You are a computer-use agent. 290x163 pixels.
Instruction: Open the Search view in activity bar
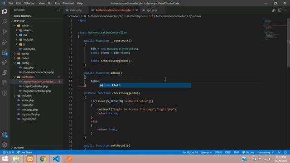coord(5,21)
